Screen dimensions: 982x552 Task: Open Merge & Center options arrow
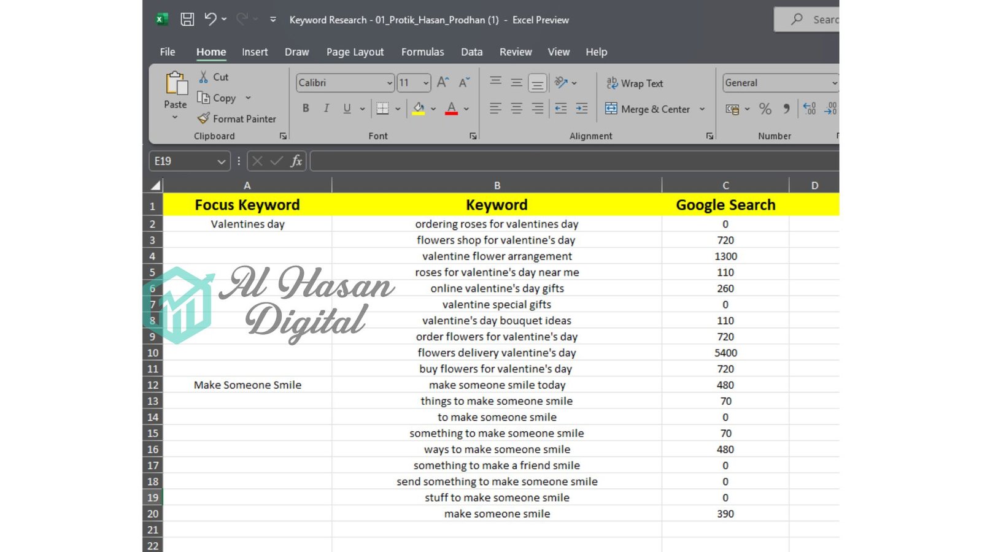point(702,109)
